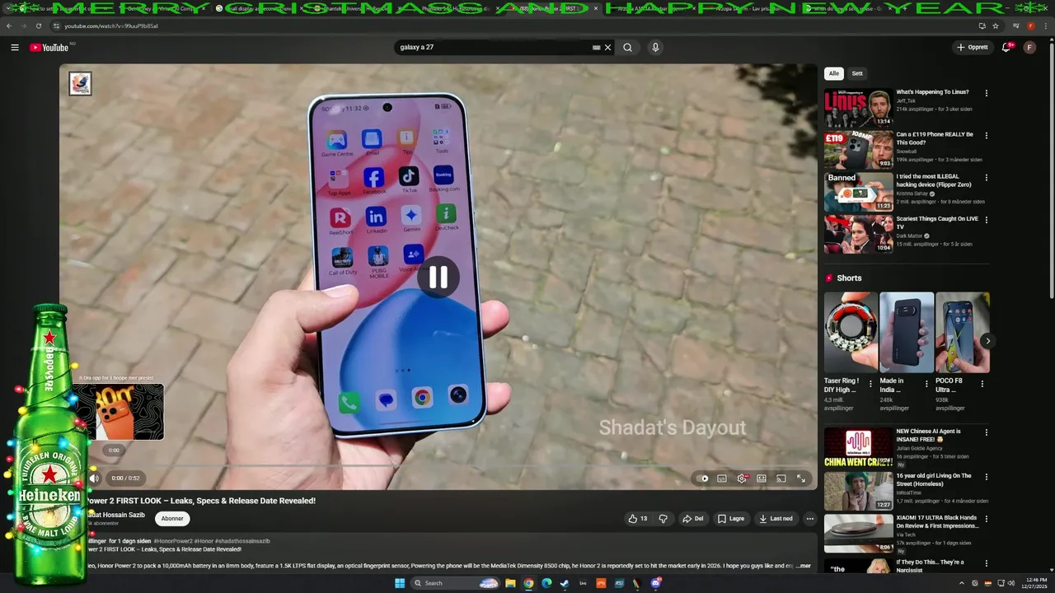1055x593 pixels.
Task: Open "16 year old girl Living On The Street"
Action: click(x=858, y=490)
